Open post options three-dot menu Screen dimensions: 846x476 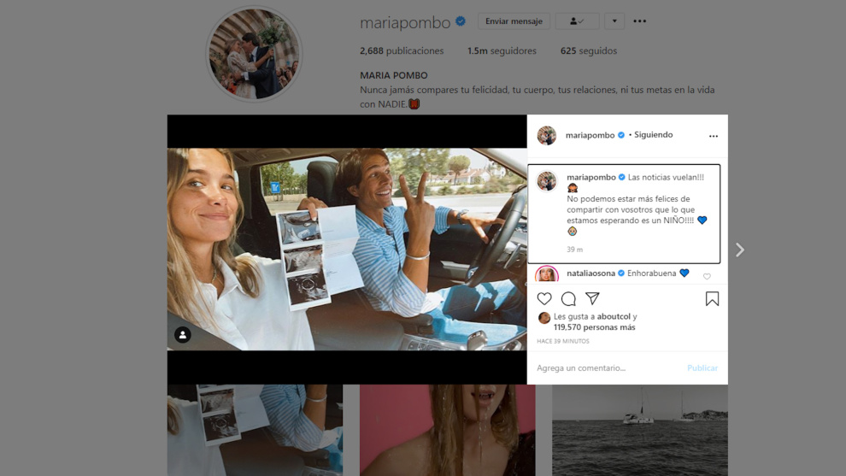pos(714,136)
